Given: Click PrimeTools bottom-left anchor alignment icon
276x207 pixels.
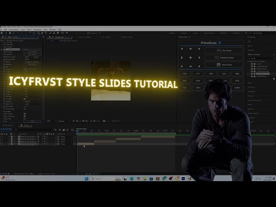Looking at the screenshot, I should [182, 66].
